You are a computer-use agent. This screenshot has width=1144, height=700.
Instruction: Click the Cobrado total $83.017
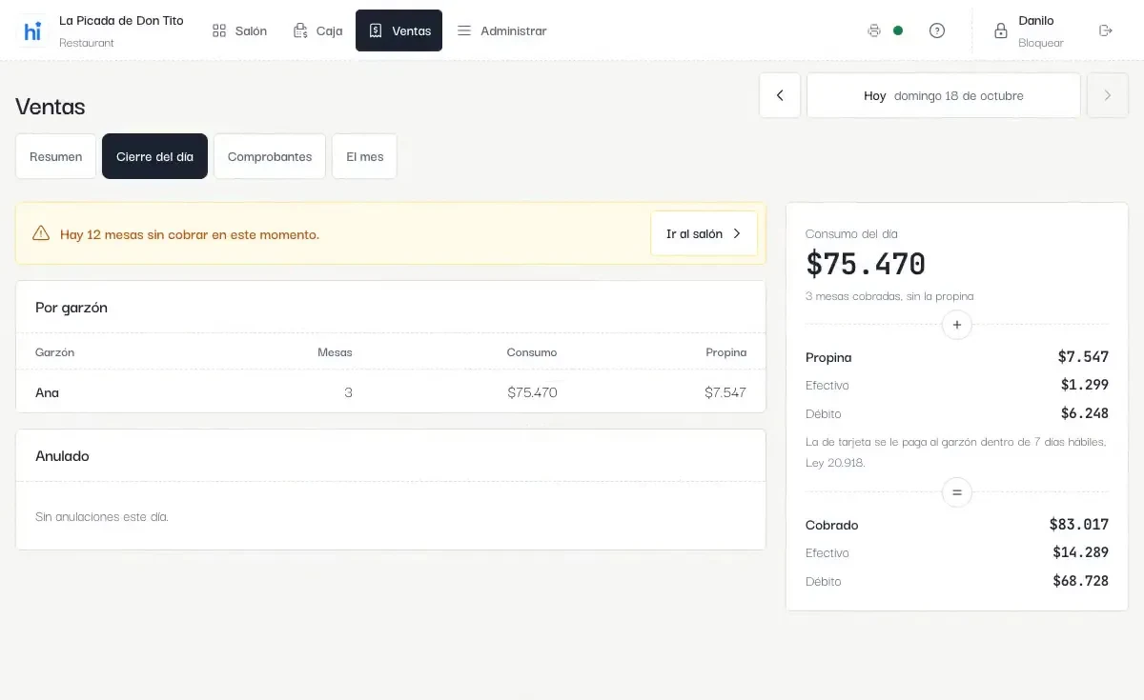[1079, 525]
